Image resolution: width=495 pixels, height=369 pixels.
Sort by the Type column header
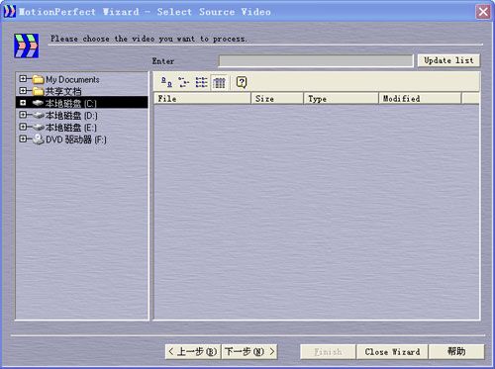(x=341, y=99)
